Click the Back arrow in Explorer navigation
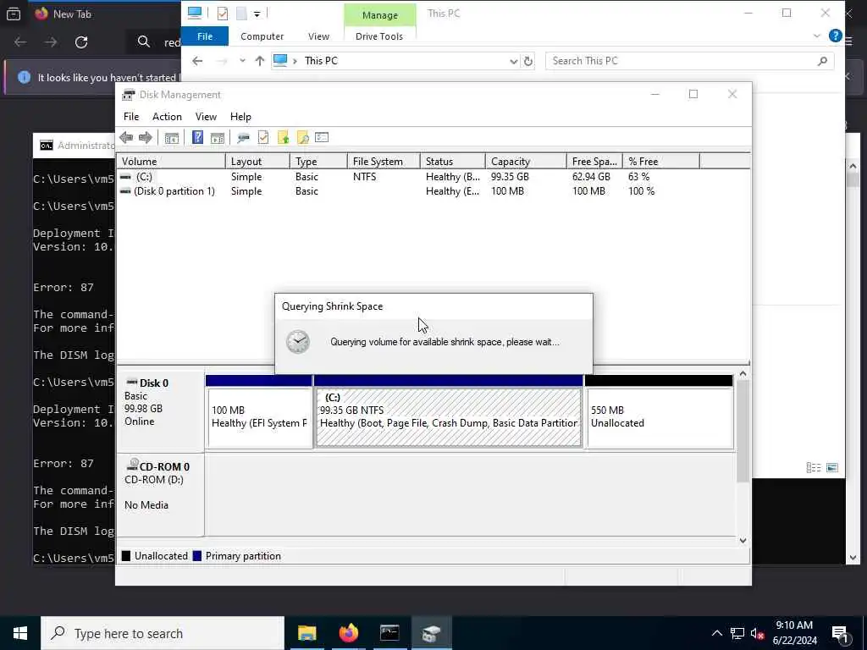 (197, 61)
